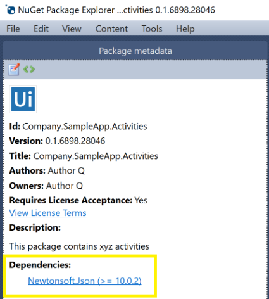269x299 pixels.
Task: Click the green edit metadata source icon
Action: click(x=29, y=69)
